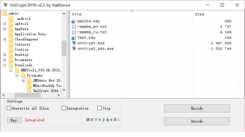245x137 pixels.
Task: Click the apktool folder icon
Action: 11,24
